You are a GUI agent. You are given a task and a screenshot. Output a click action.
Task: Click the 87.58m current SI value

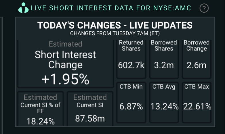90,118
